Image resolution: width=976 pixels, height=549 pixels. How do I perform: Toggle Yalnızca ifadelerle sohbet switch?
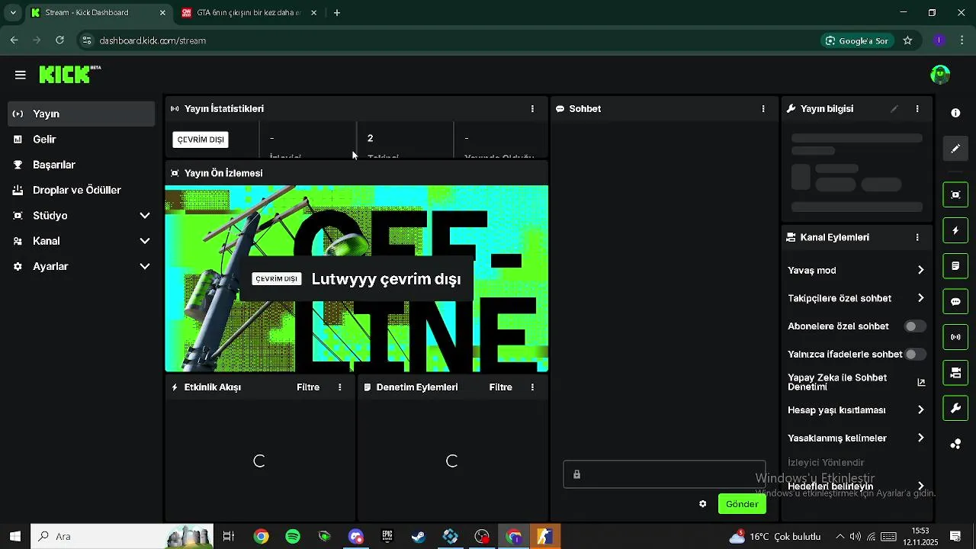tap(915, 355)
